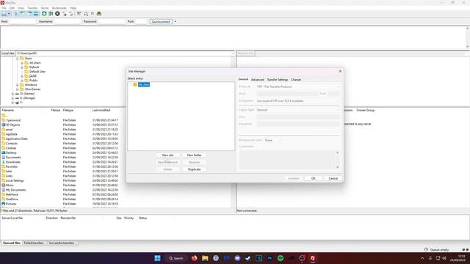The image size is (470, 264).
Task: Toggle directory comparison magnifier icon
Action: point(86,14)
